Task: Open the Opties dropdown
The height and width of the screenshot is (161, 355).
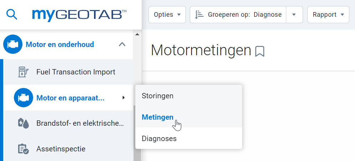Action: click(167, 15)
